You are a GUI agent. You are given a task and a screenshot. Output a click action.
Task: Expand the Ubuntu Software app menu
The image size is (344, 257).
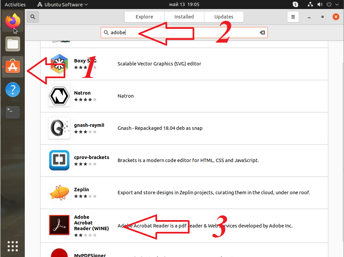(62, 5)
